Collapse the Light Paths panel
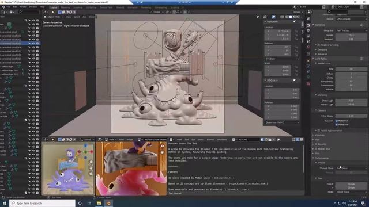 320,59
